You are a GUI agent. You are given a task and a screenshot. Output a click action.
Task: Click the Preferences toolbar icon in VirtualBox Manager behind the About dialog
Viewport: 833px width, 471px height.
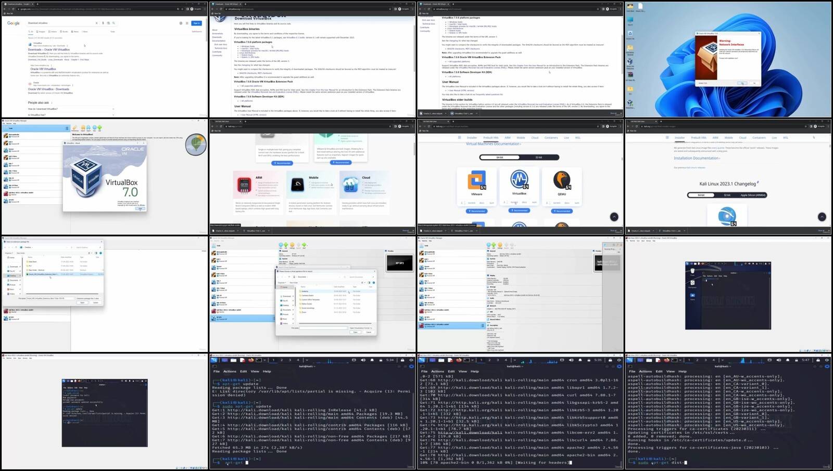coord(75,128)
